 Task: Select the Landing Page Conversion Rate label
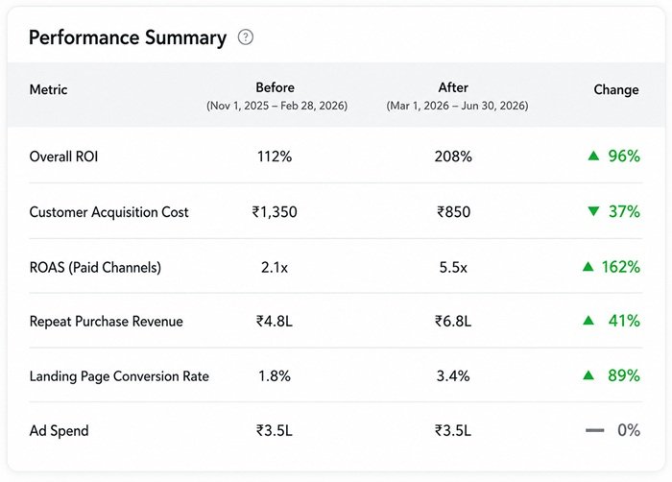(119, 376)
